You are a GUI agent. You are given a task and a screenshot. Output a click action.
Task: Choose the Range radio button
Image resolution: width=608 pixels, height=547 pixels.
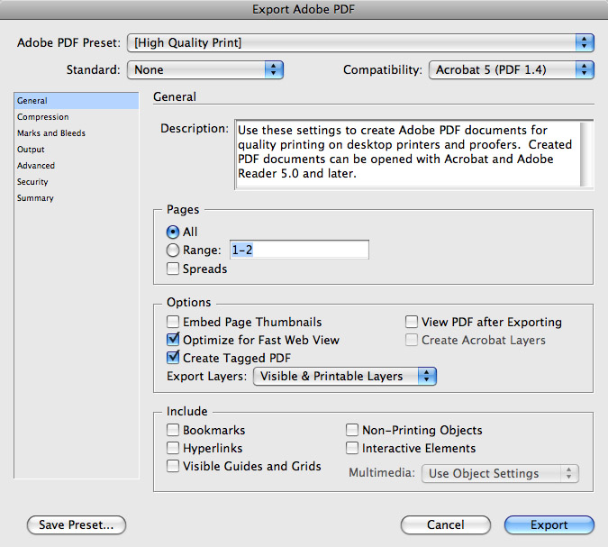pyautogui.click(x=173, y=251)
